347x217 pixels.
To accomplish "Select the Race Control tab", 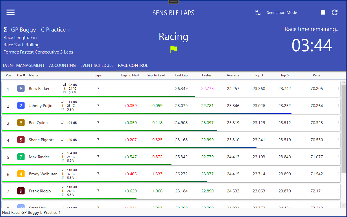I will point(133,65).
